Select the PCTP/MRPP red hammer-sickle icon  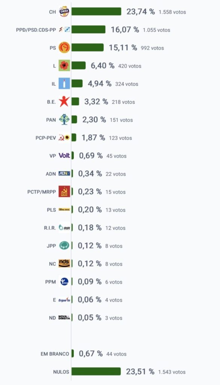tap(64, 191)
